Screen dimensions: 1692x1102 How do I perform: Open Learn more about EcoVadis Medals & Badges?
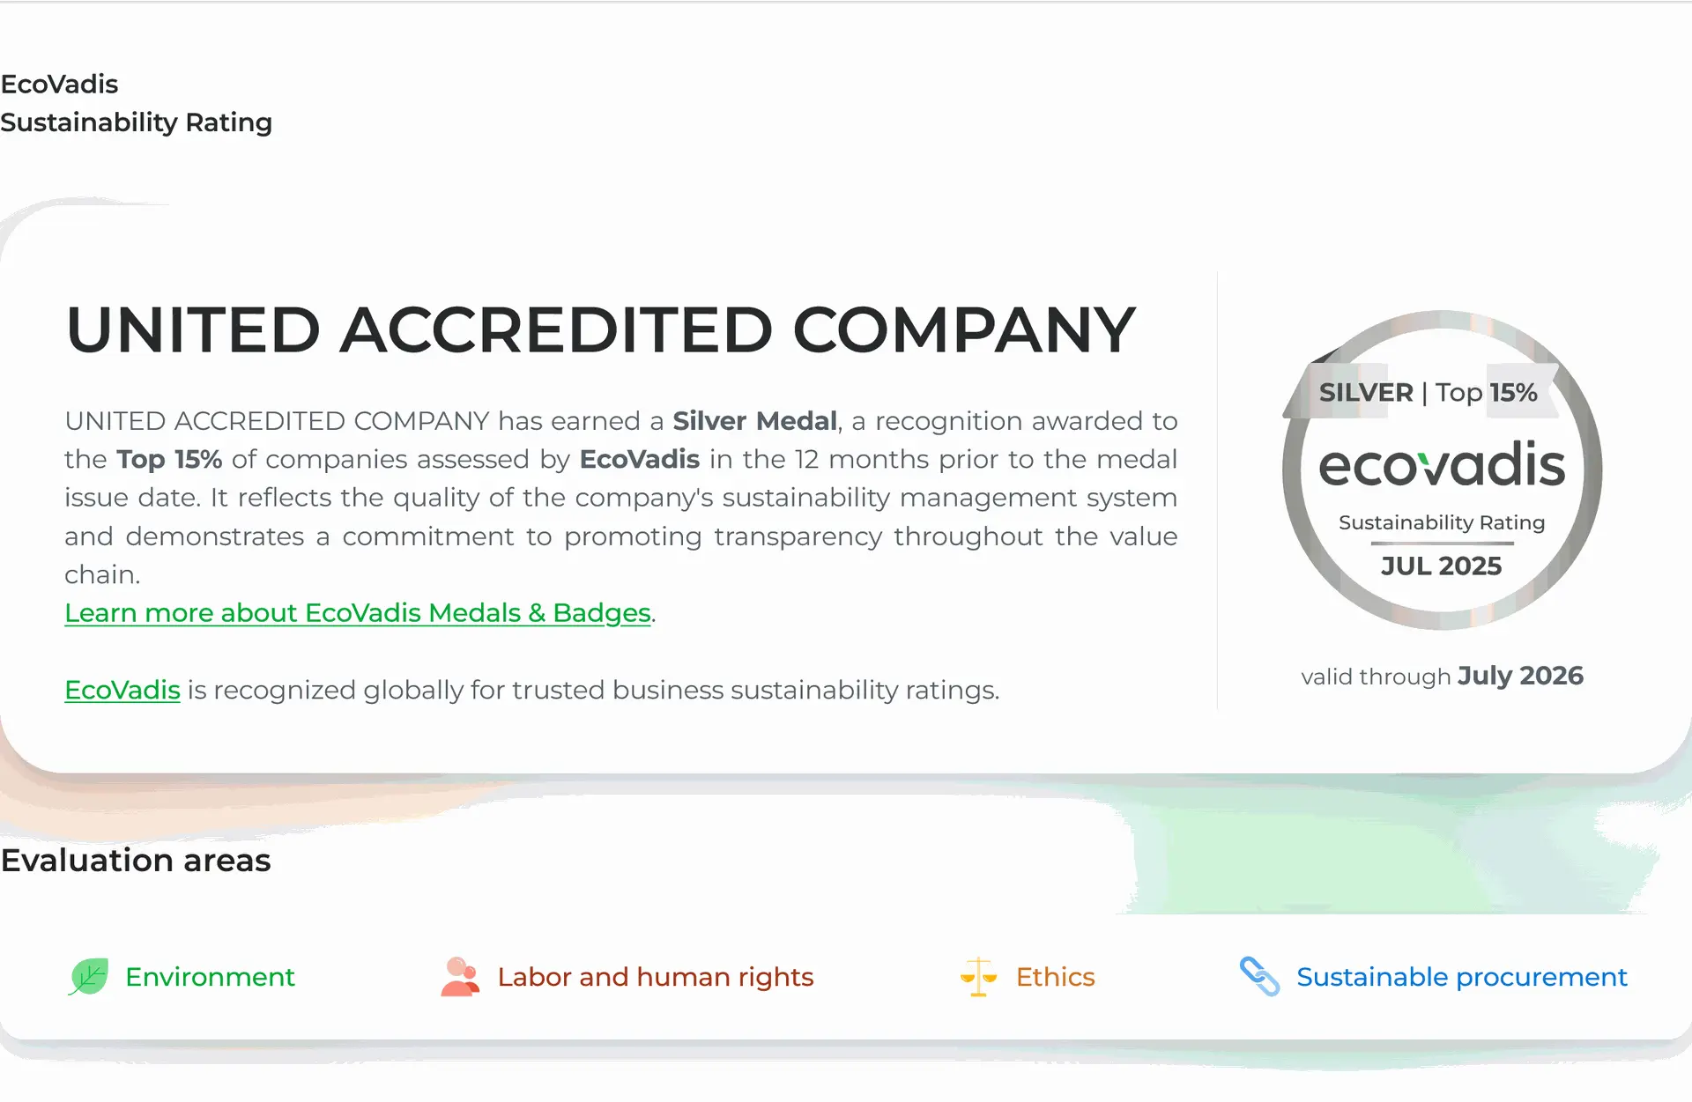[x=358, y=613]
